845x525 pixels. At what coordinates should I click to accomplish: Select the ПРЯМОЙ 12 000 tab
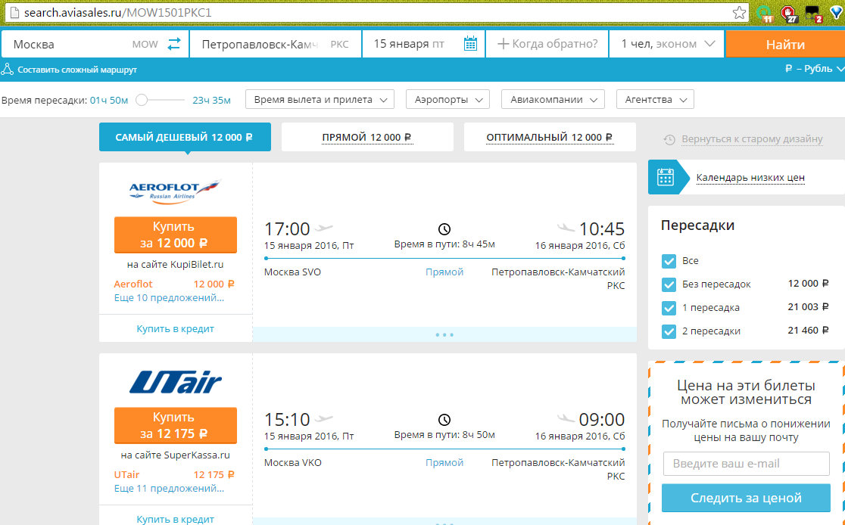(367, 138)
